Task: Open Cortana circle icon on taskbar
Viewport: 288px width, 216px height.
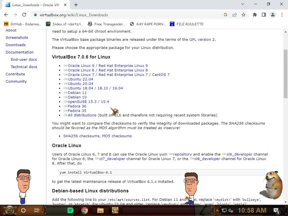Action: pyautogui.click(x=23, y=210)
